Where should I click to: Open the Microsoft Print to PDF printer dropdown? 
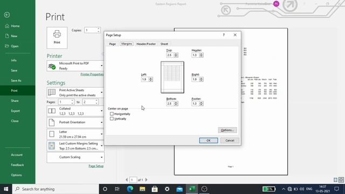tap(75, 66)
